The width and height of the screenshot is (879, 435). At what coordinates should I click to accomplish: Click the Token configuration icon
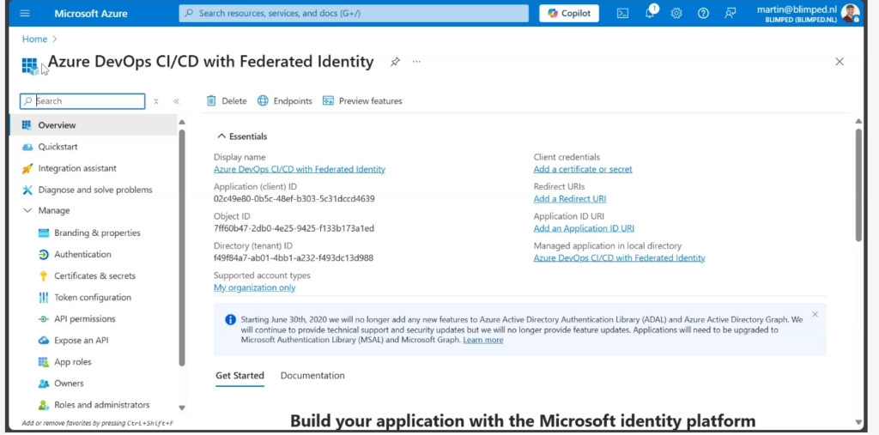pyautogui.click(x=43, y=297)
